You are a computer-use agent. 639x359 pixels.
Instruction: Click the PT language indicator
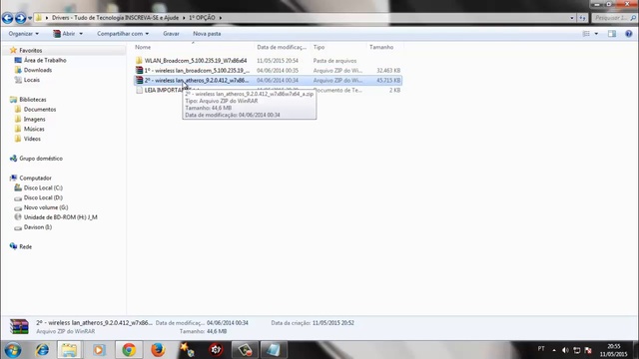click(x=541, y=349)
